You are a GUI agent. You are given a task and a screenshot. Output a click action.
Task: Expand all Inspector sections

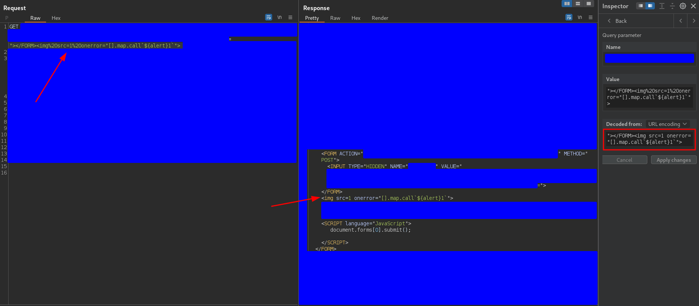pyautogui.click(x=662, y=6)
